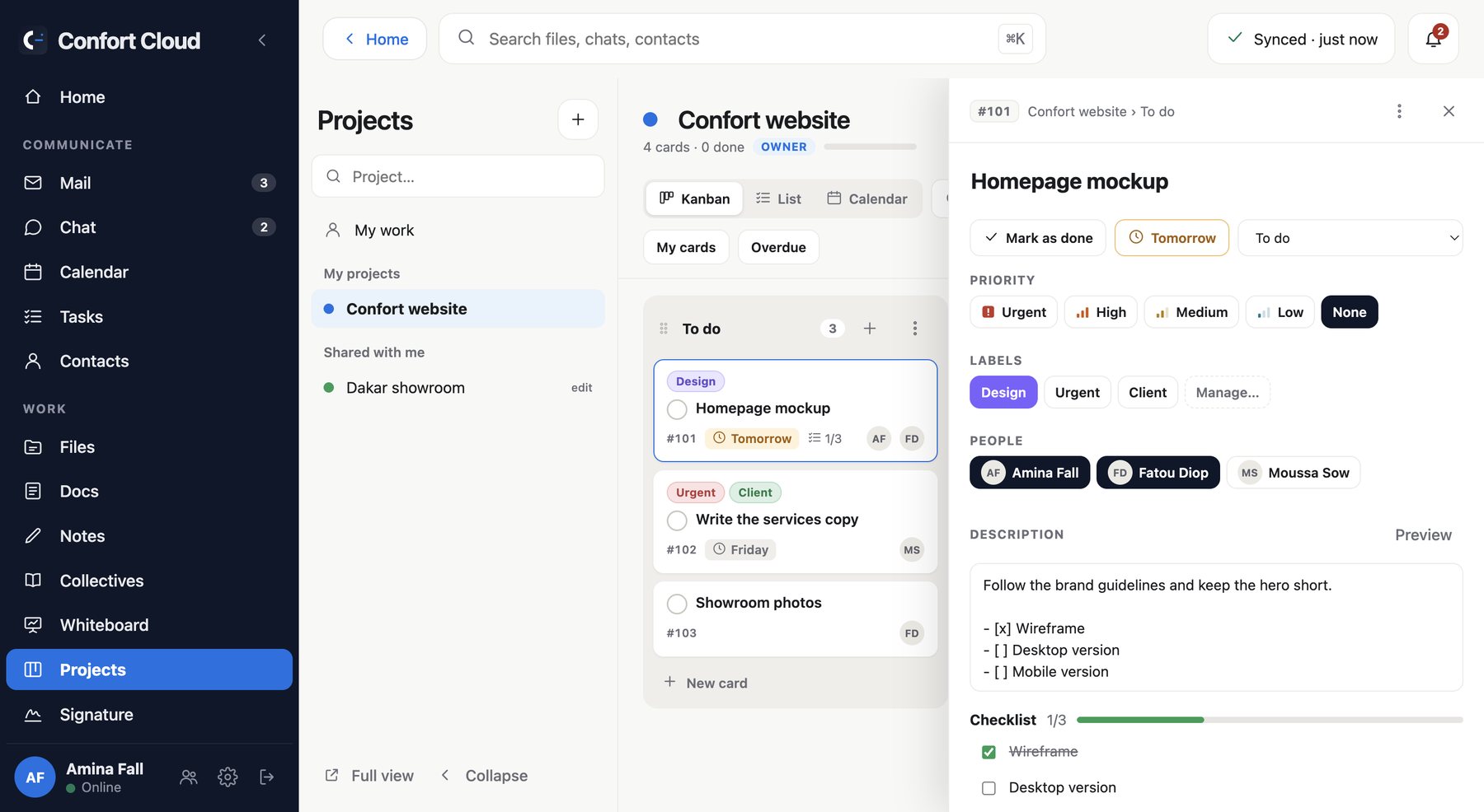The width and height of the screenshot is (1484, 812).
Task: Filter by Overdue cards
Action: (x=778, y=247)
